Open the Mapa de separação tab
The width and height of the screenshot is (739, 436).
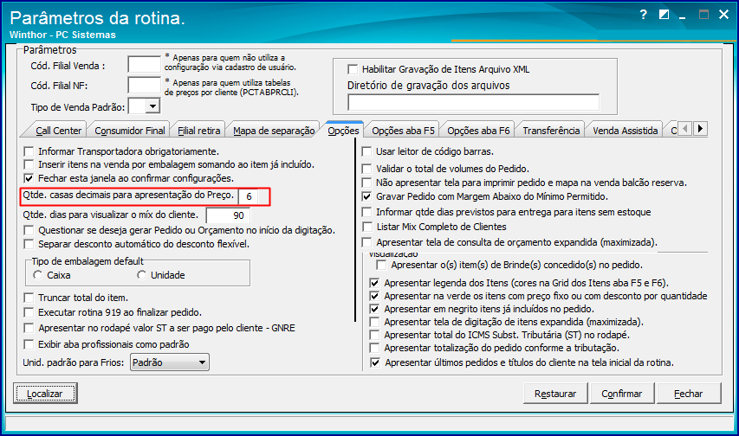(x=274, y=131)
